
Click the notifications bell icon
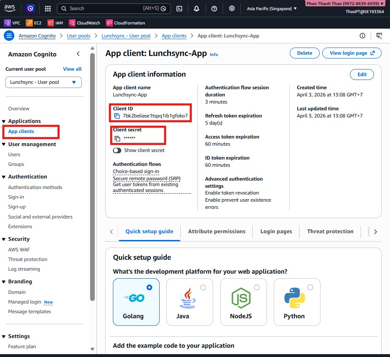pos(197,8)
